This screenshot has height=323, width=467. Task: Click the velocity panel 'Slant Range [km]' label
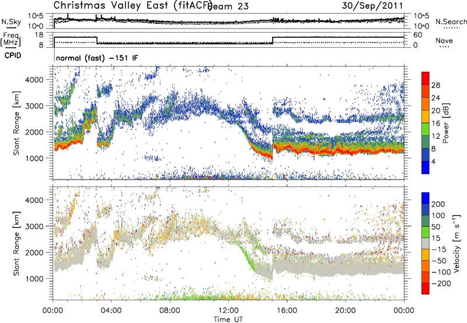(x=16, y=243)
